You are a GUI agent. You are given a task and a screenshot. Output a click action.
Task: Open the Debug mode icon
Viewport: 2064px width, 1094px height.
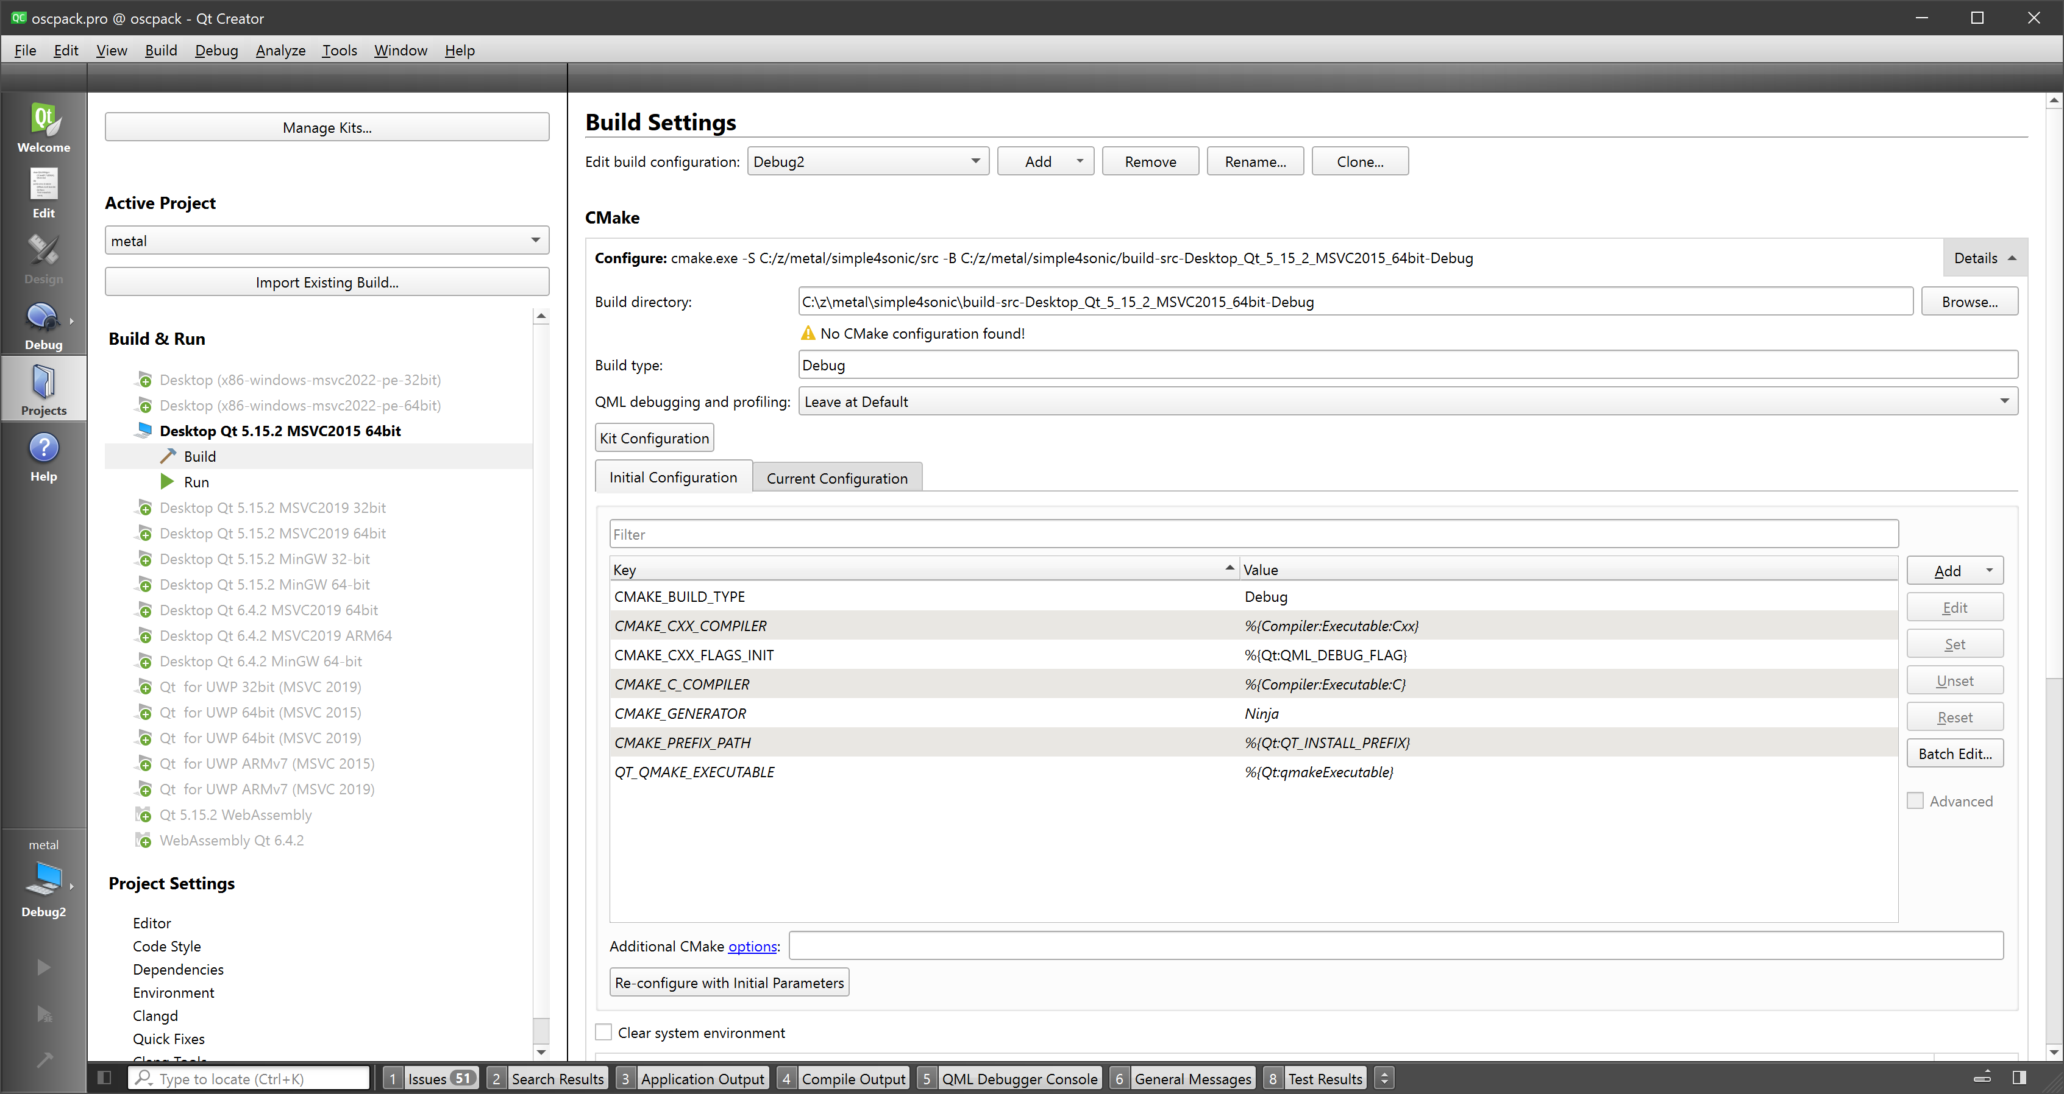[43, 325]
